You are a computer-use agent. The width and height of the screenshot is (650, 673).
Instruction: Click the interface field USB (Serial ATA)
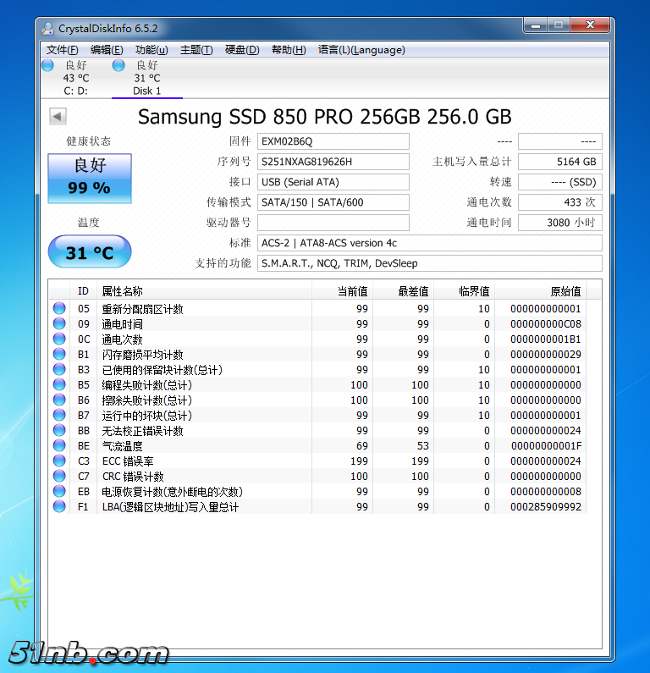click(333, 182)
